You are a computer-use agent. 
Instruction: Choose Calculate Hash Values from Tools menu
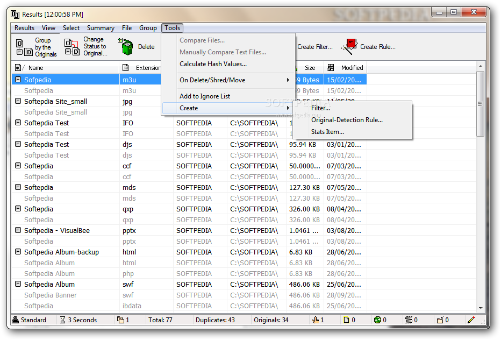[228, 64]
